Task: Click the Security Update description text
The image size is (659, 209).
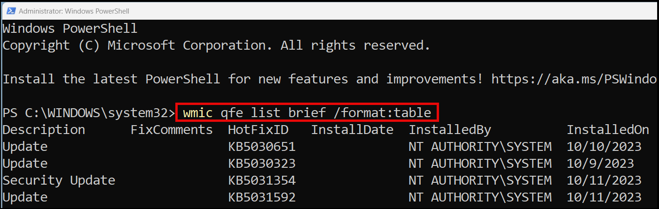Action: [x=59, y=181]
